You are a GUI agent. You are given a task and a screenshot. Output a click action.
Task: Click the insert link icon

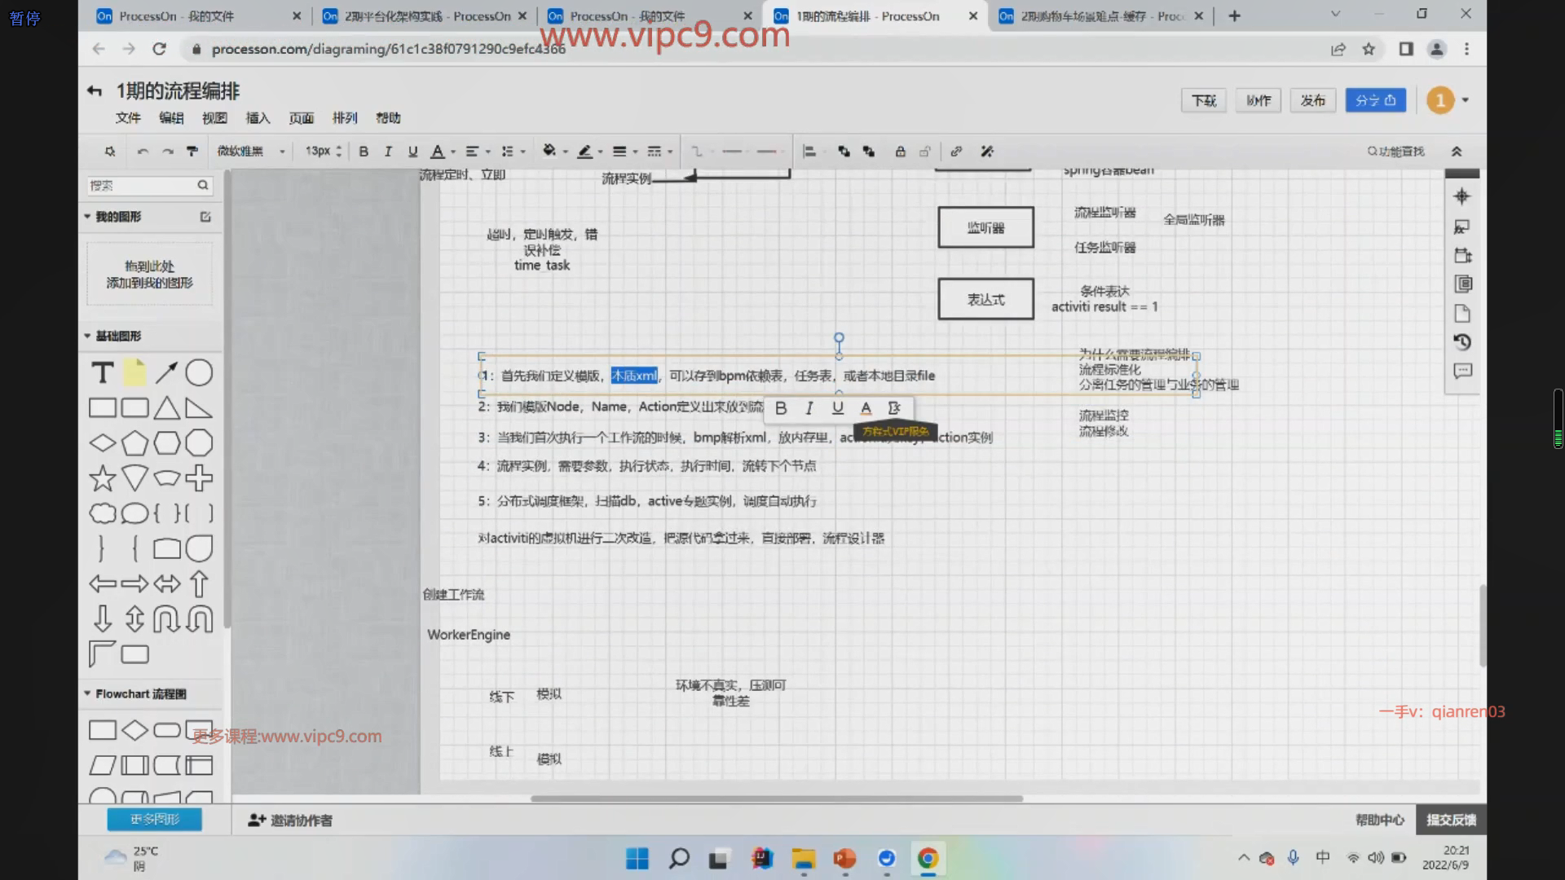[956, 152]
